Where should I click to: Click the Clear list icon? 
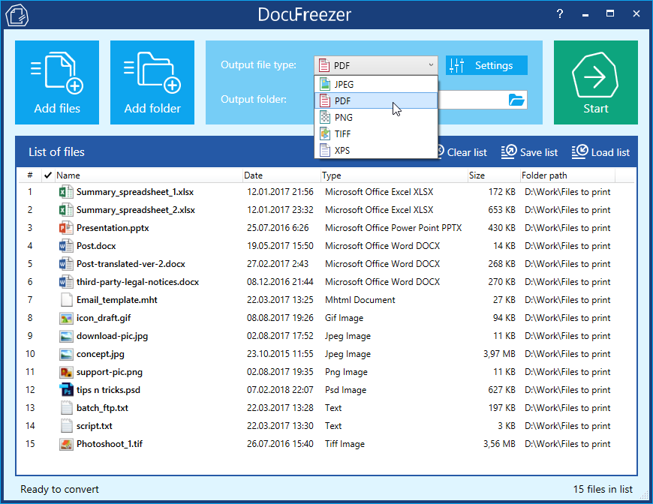coord(441,151)
